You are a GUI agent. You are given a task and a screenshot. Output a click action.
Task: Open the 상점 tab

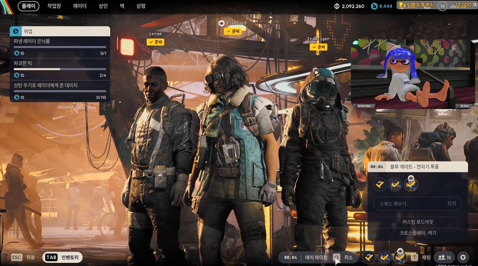141,6
